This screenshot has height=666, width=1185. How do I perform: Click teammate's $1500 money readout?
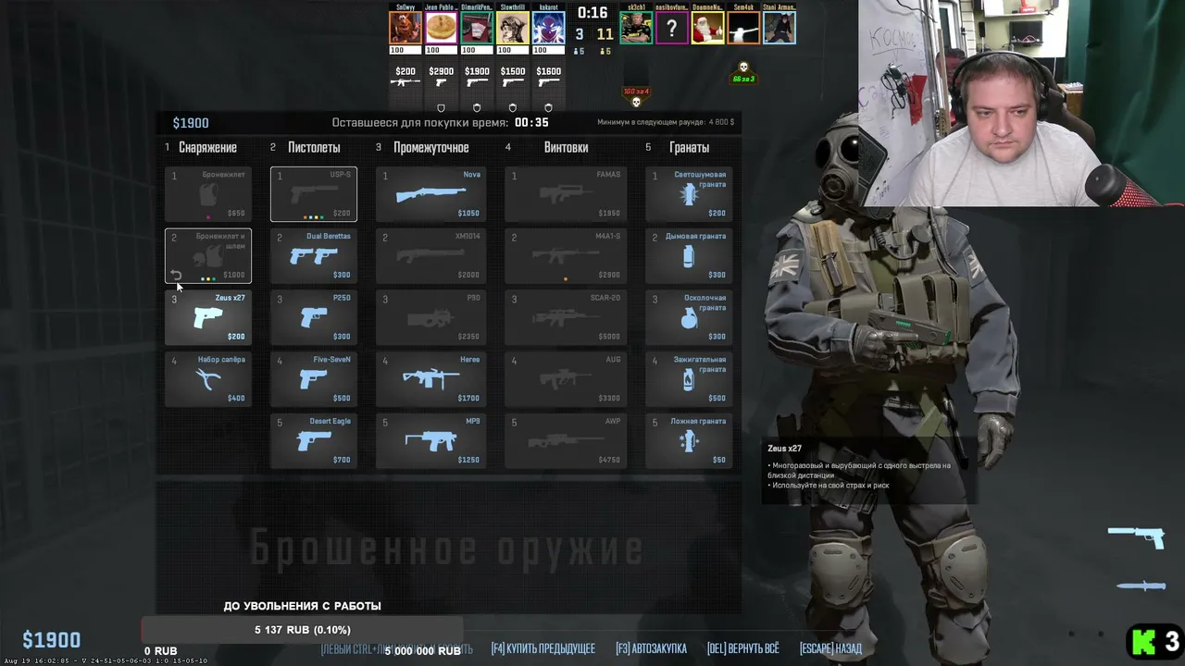[x=513, y=71]
